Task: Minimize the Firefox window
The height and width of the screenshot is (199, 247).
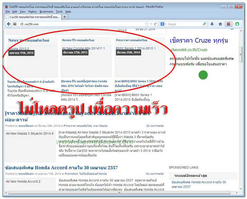Action: coord(223,7)
